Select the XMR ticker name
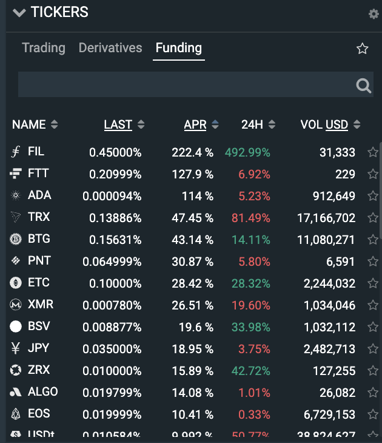This screenshot has width=382, height=443. click(x=41, y=304)
